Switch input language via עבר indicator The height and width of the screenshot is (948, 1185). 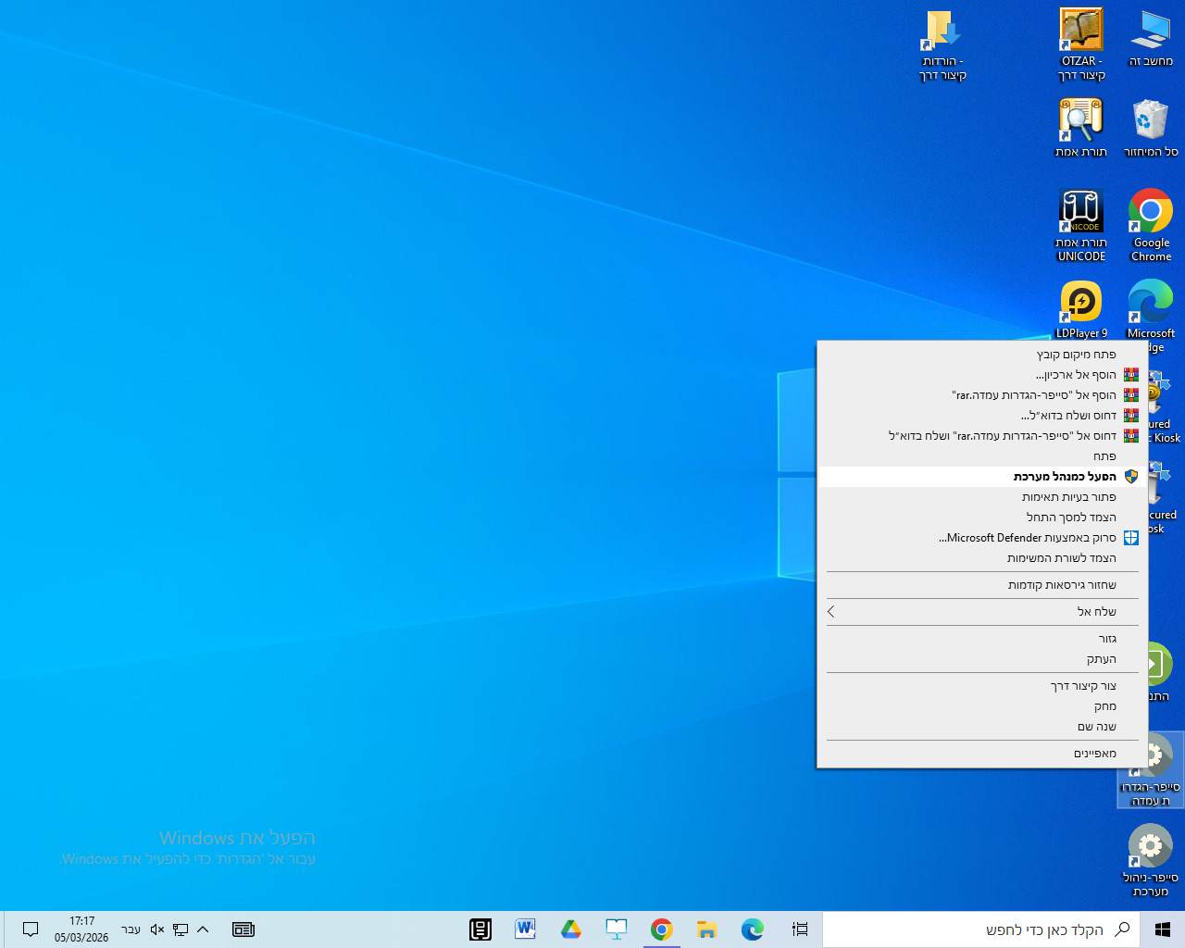coord(131,929)
